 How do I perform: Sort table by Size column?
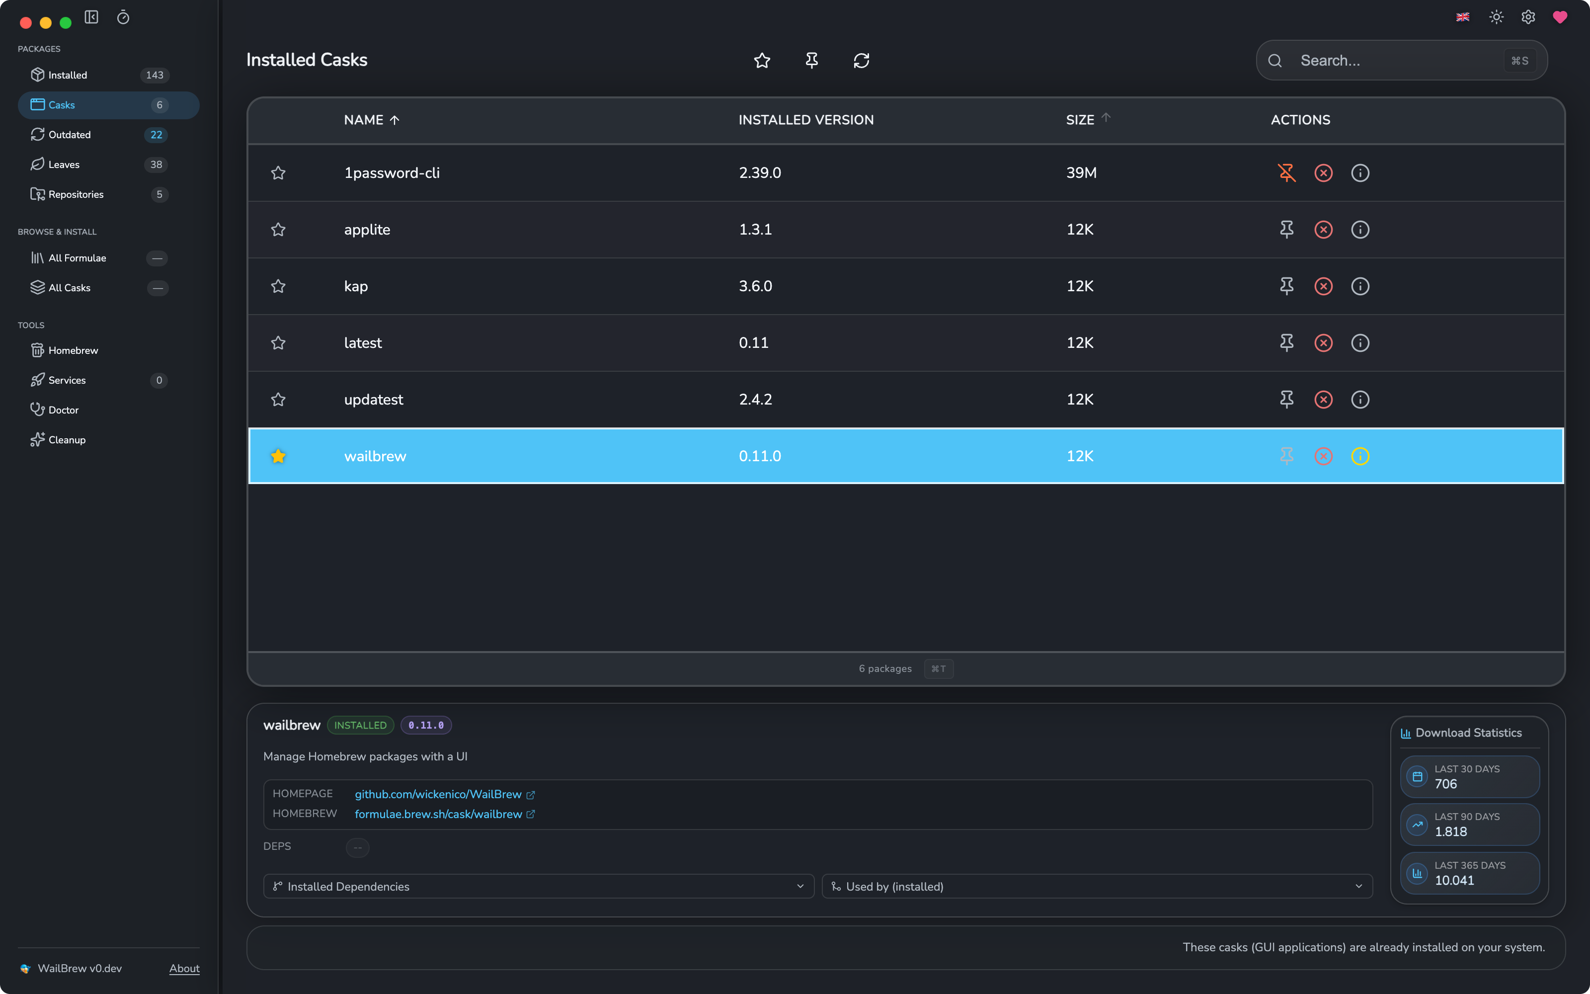click(x=1088, y=120)
